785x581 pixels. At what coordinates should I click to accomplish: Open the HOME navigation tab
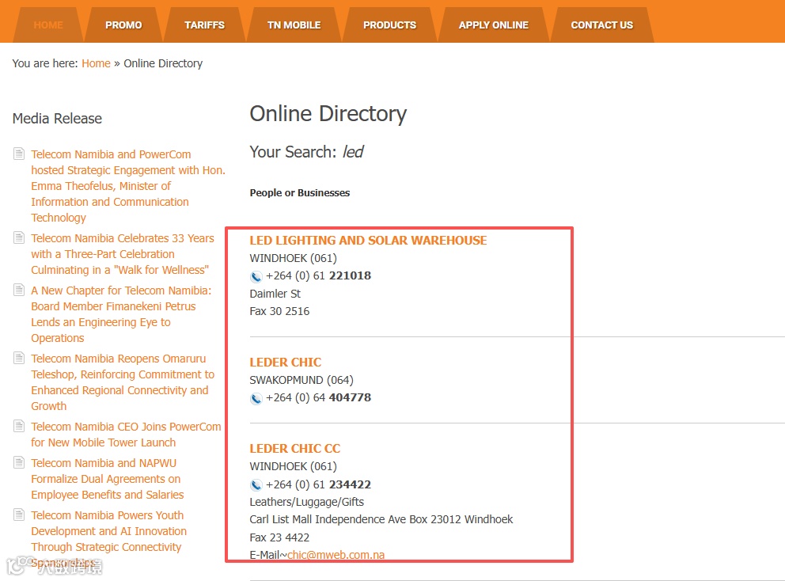[x=48, y=25]
